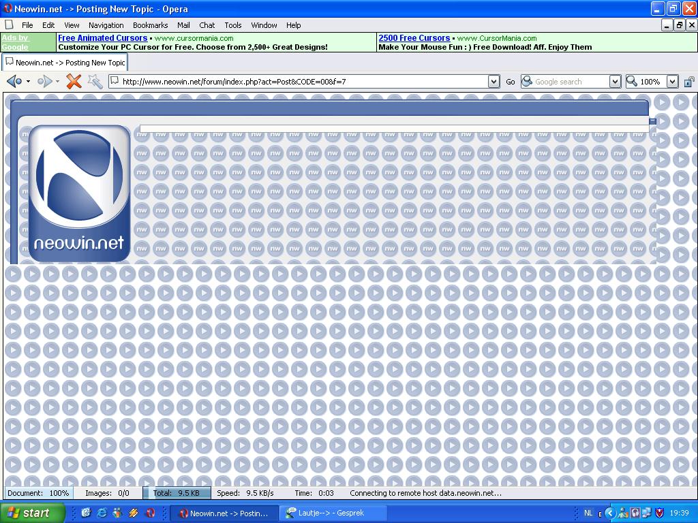
Task: Restore the inner Opera page window
Action: pyautogui.click(x=679, y=25)
